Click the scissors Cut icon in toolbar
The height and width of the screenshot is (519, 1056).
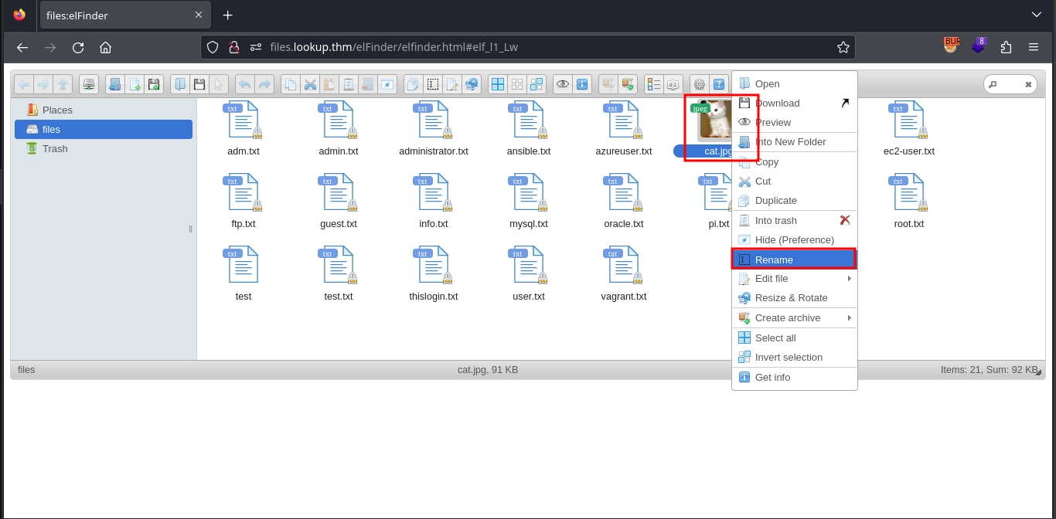310,84
